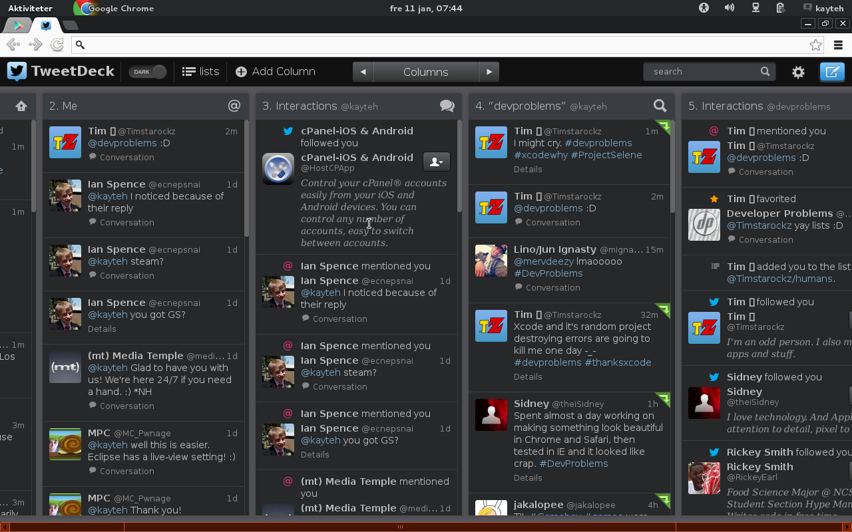The height and width of the screenshot is (532, 852).
Task: Click the '2. Me' column title
Action: point(63,106)
